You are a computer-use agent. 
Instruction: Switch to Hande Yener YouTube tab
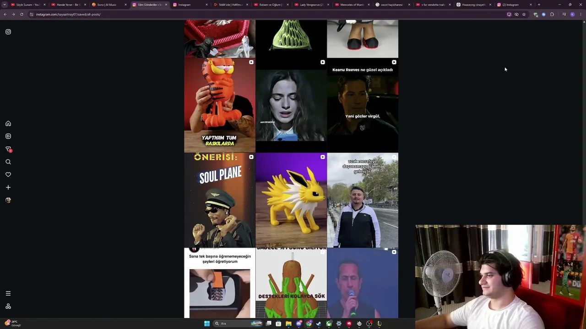pos(69,5)
